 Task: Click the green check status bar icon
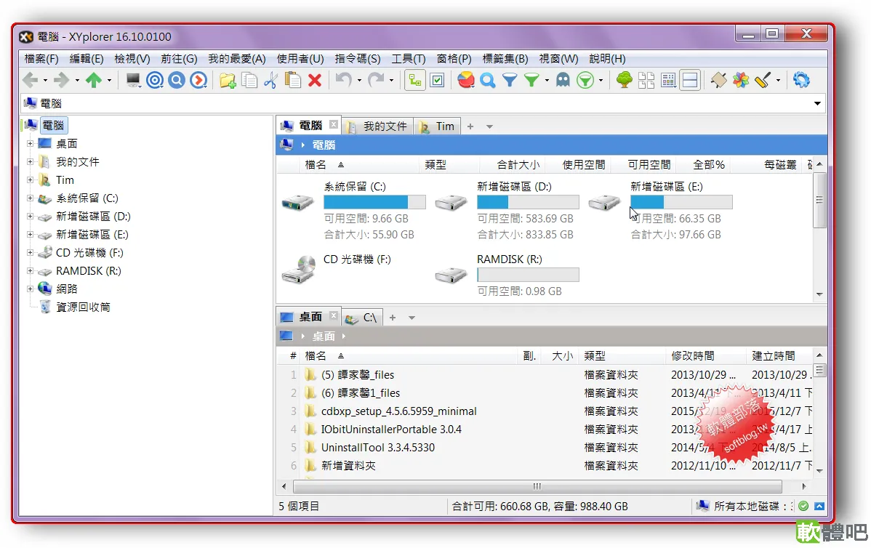pyautogui.click(x=803, y=506)
